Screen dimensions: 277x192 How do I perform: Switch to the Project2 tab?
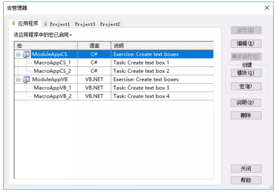tap(110, 24)
